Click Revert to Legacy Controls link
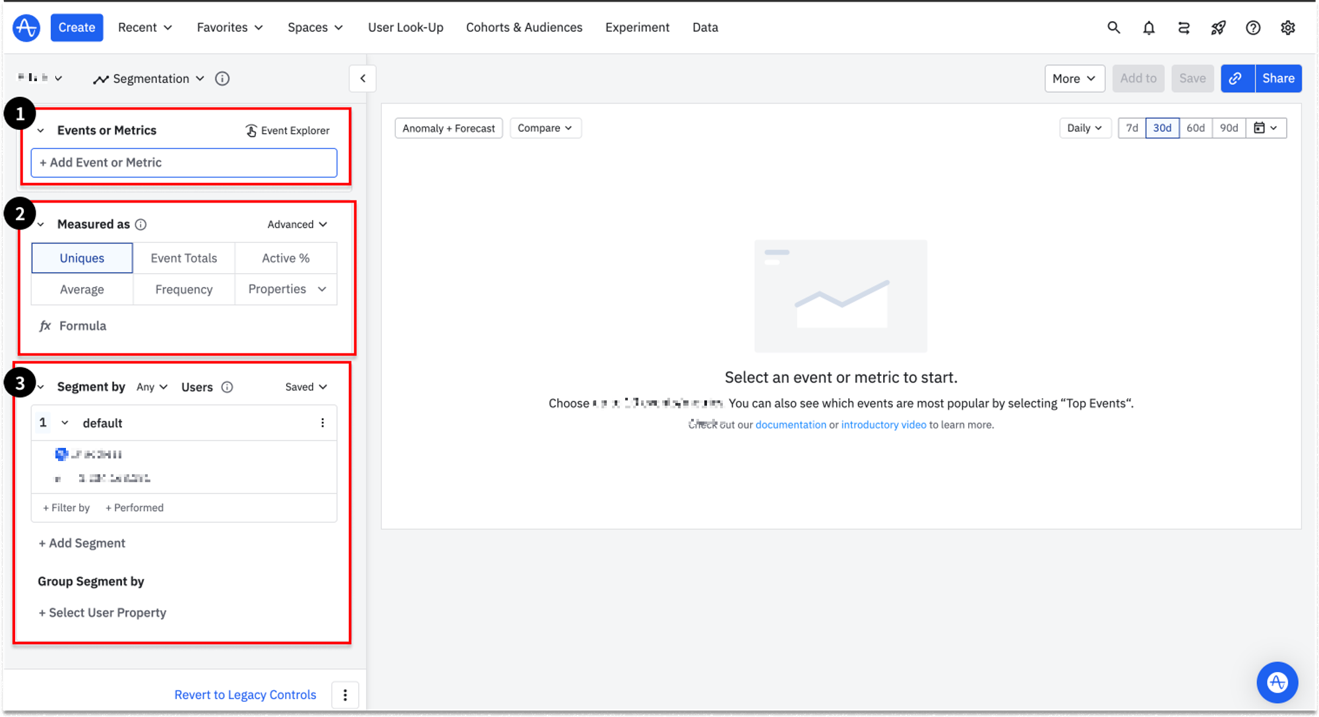 245,695
